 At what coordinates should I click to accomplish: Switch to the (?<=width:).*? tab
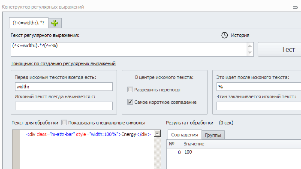(x=29, y=23)
